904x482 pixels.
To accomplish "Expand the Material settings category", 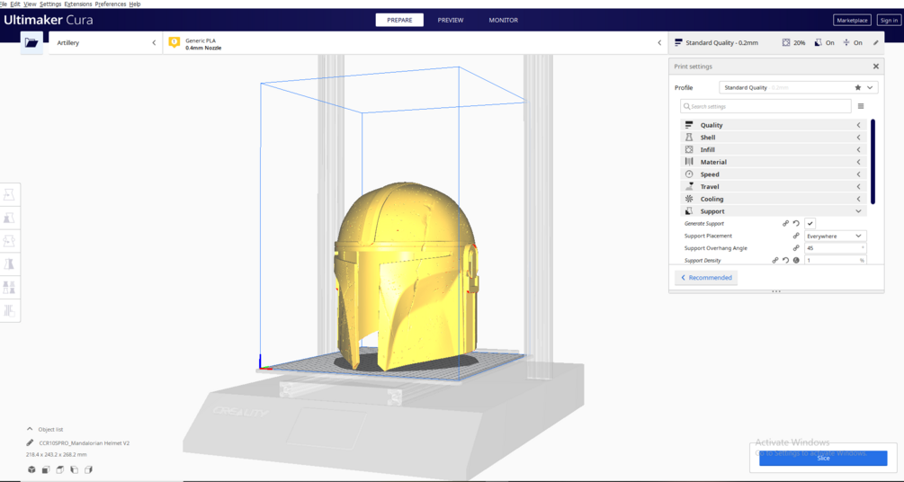I will [x=774, y=162].
